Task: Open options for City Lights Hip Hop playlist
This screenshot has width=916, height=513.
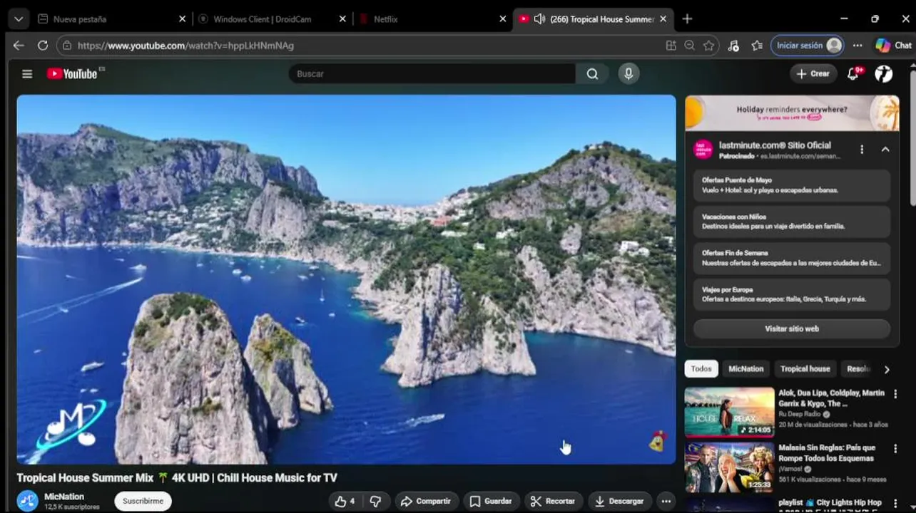Action: (895, 503)
